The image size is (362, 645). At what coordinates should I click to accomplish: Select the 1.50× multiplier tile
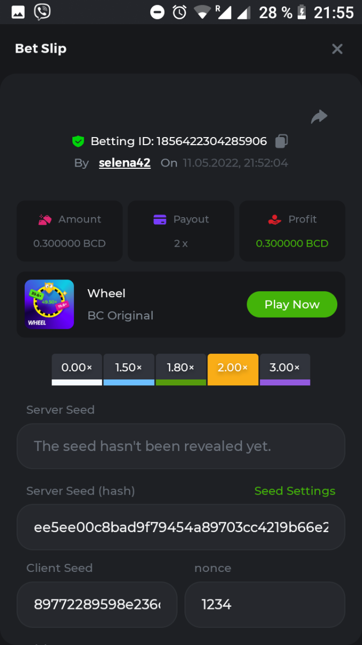click(x=129, y=369)
